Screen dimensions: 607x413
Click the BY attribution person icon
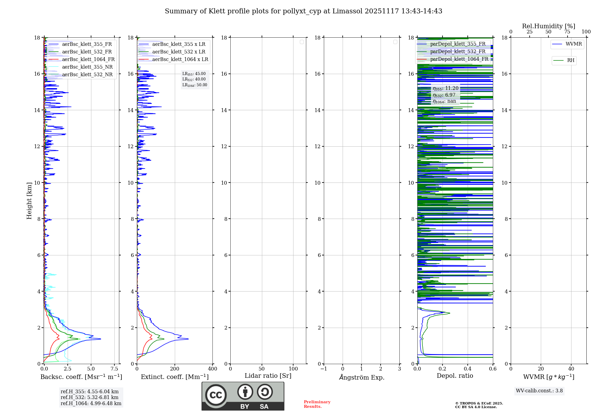[x=245, y=392]
